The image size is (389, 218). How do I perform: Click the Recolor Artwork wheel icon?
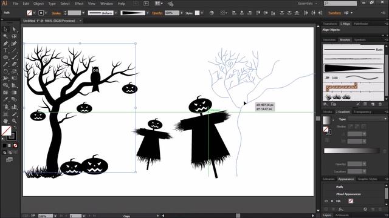(x=212, y=13)
